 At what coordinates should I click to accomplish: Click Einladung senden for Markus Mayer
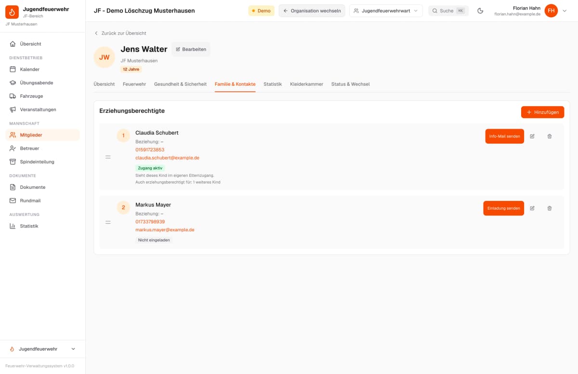[x=503, y=208]
